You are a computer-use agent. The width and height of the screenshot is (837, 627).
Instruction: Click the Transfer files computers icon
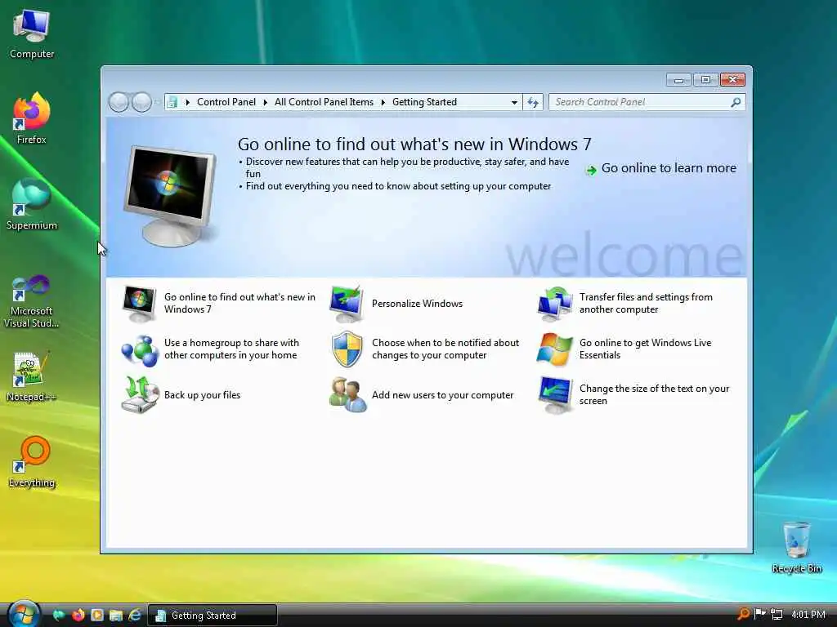(x=555, y=304)
